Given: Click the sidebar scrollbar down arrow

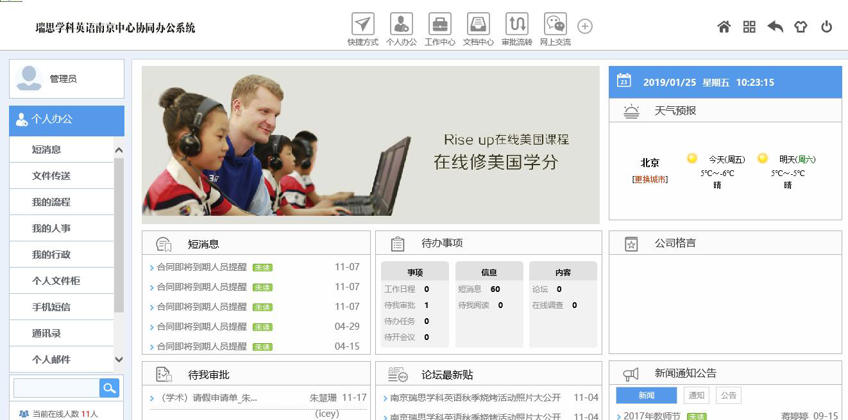Looking at the screenshot, I should 119,360.
